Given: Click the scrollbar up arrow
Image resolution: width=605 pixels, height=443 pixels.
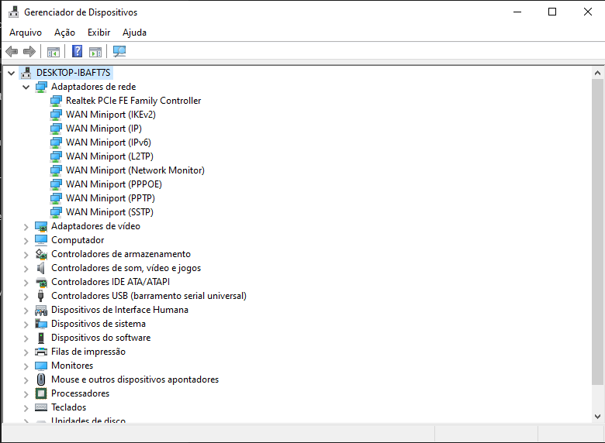Looking at the screenshot, I should click(598, 73).
